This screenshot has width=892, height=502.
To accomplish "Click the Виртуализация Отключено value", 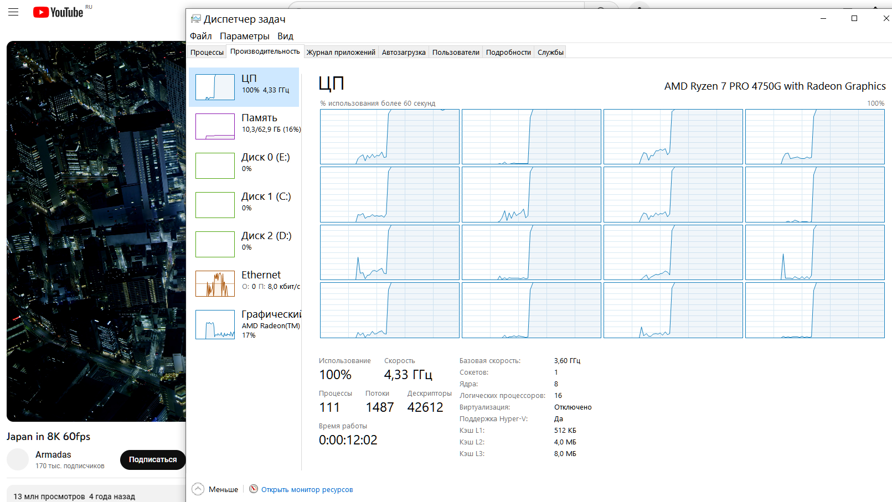I will (573, 407).
